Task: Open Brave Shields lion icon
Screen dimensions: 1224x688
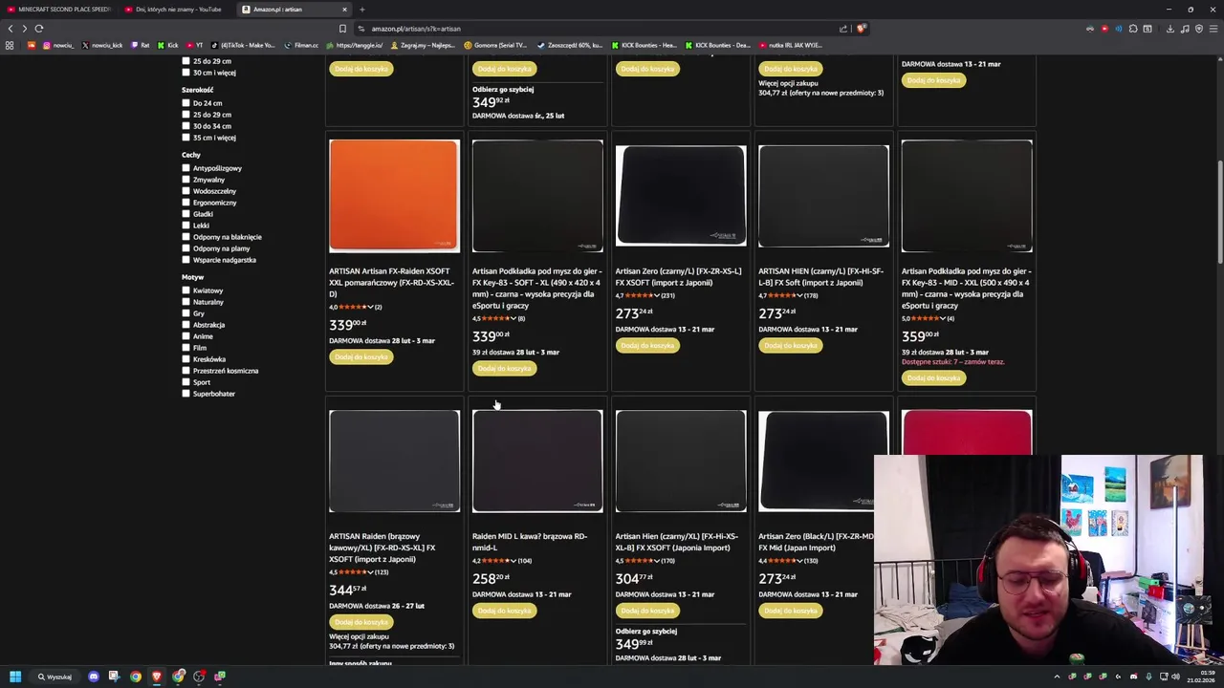Action: click(861, 29)
